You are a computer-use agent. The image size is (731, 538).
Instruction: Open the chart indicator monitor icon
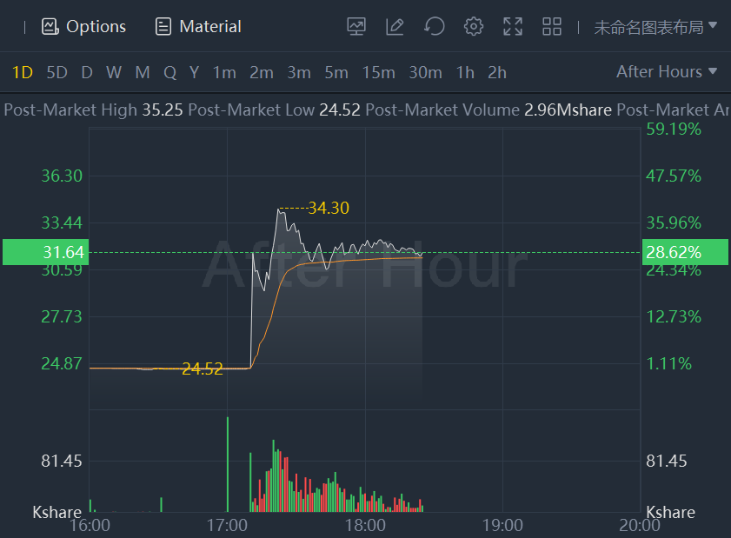click(x=356, y=27)
